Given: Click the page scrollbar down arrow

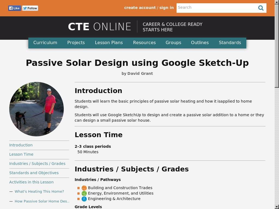Looking at the screenshot, I should (x=277, y=207).
